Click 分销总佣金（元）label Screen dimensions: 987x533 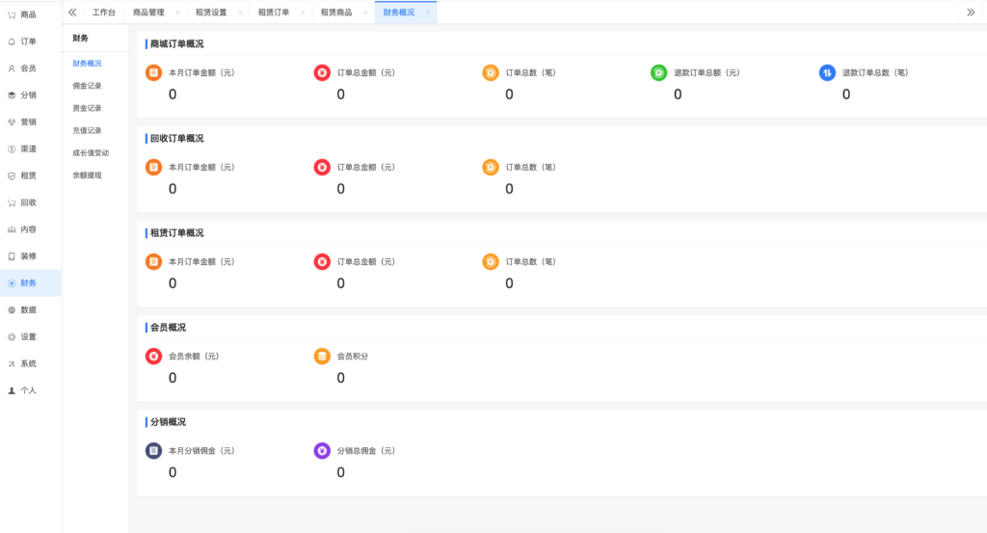(x=366, y=450)
